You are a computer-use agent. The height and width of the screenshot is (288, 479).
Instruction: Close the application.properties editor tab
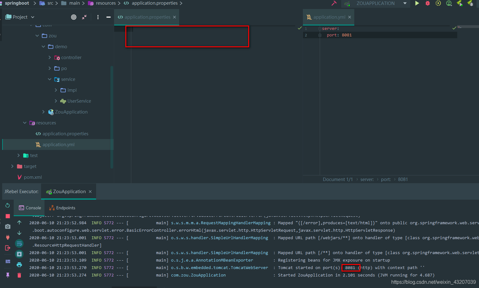tap(174, 17)
